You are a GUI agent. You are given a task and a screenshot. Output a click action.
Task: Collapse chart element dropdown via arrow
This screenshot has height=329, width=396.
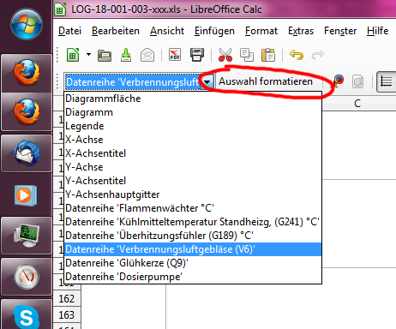[207, 82]
